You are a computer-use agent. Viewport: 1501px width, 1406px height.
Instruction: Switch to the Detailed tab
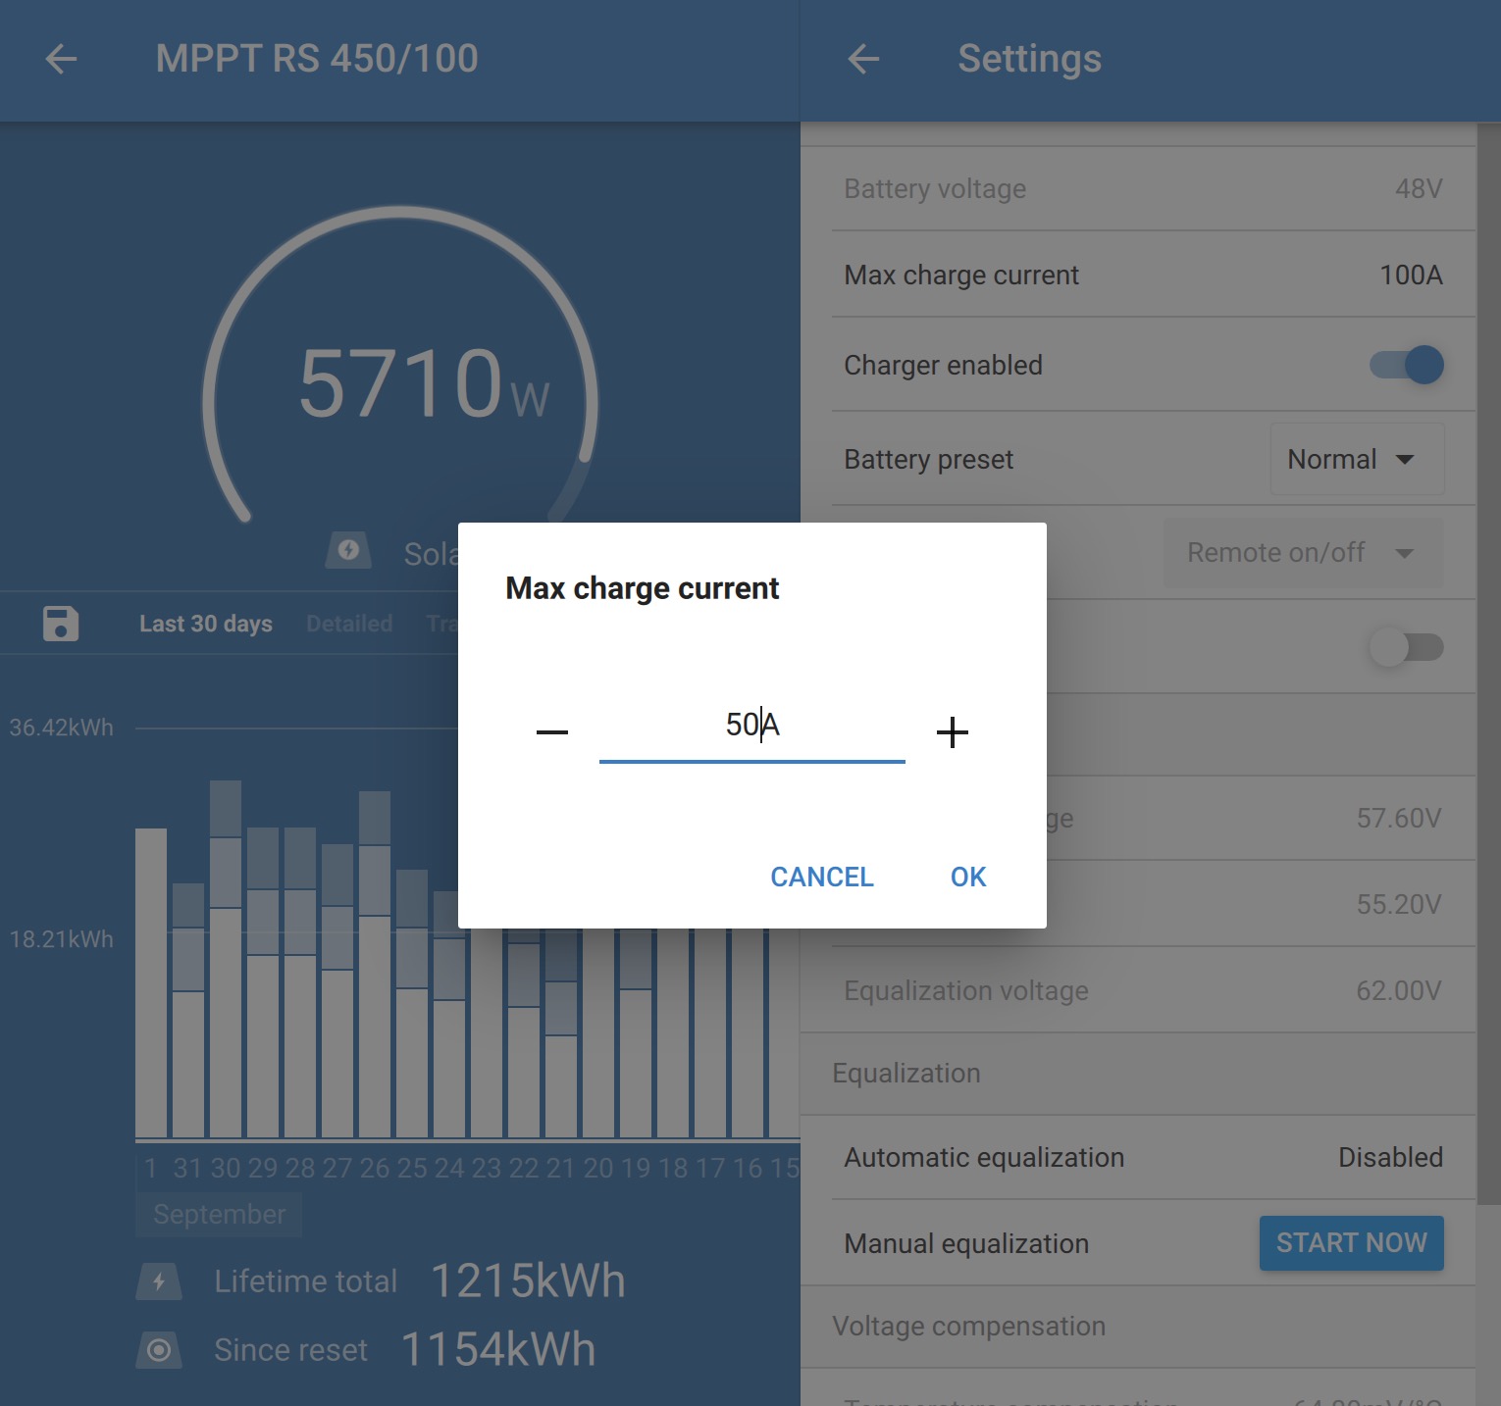point(349,624)
